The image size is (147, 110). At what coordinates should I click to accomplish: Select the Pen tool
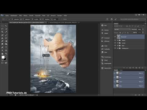coord(2,47)
